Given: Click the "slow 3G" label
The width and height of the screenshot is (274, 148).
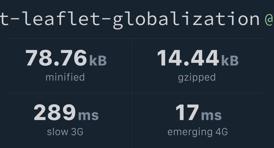Looking at the screenshot, I should click(65, 132).
